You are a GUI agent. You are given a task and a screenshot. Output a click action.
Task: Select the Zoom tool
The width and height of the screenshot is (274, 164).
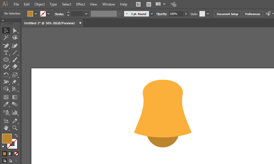pyautogui.click(x=15, y=128)
